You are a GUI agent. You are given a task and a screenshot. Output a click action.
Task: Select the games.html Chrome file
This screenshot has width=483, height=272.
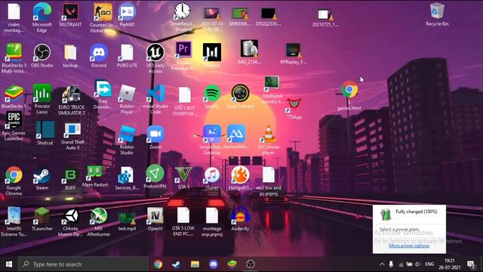(x=349, y=90)
